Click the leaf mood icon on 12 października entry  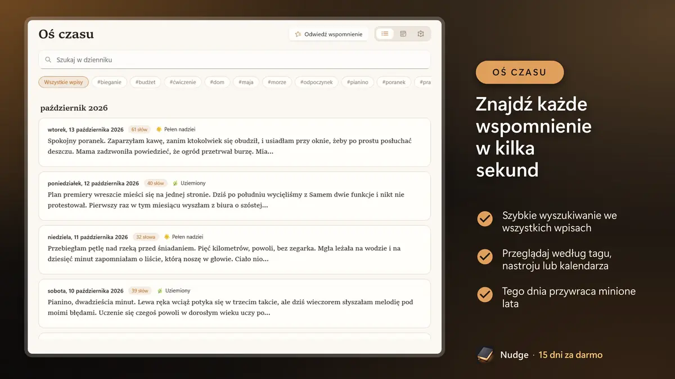click(175, 184)
